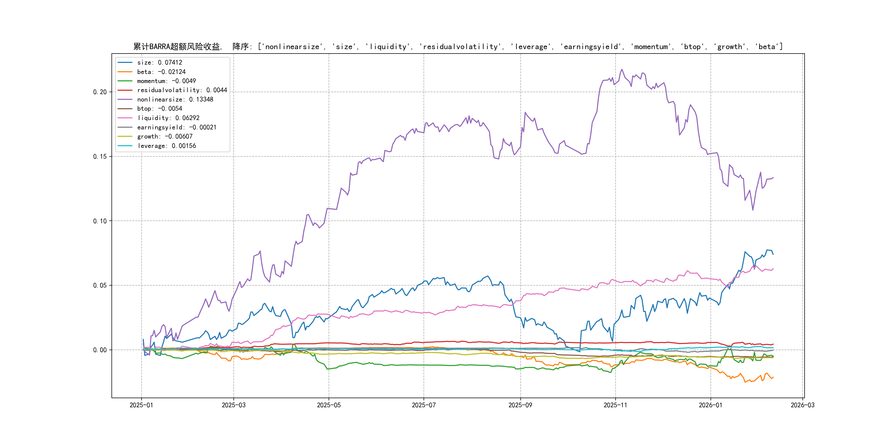This screenshot has width=894, height=447.
Task: Click the blue size legend line
Action: coord(125,62)
